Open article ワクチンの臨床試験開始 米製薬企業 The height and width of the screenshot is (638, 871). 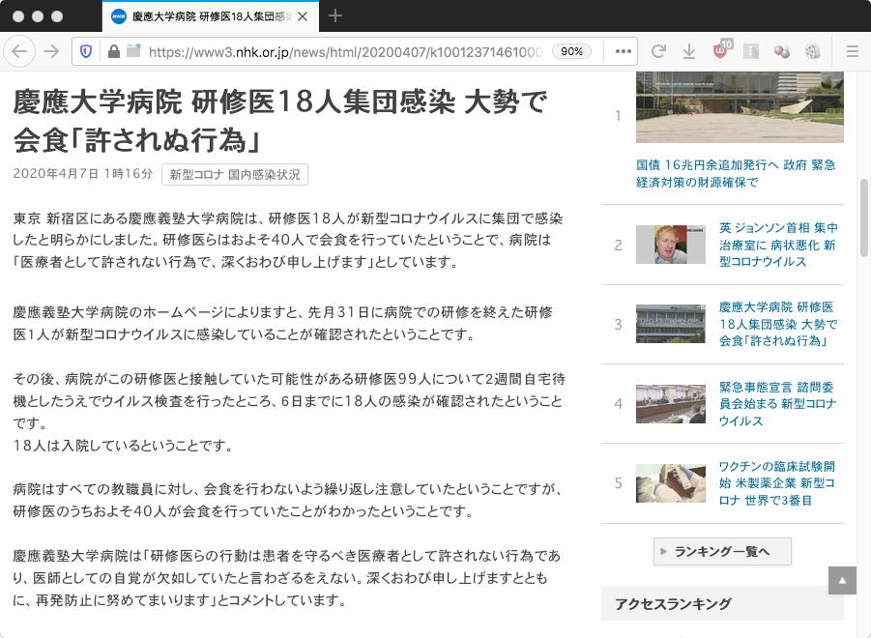pos(777,483)
